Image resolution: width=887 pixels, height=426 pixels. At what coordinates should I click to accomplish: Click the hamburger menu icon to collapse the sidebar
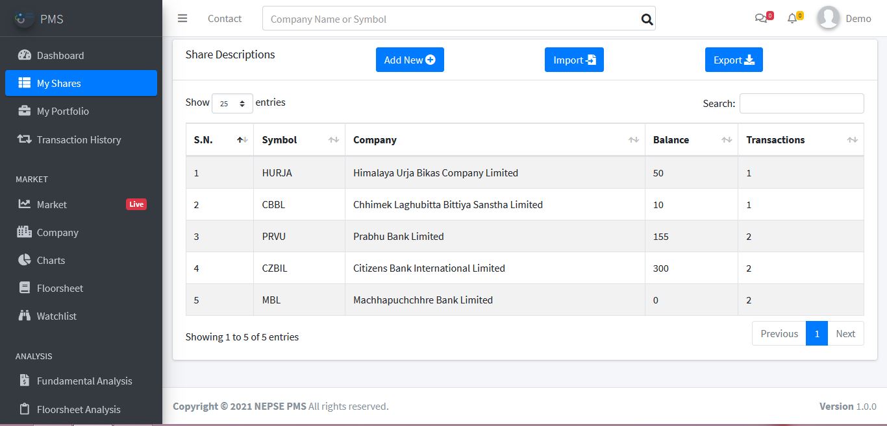point(182,19)
